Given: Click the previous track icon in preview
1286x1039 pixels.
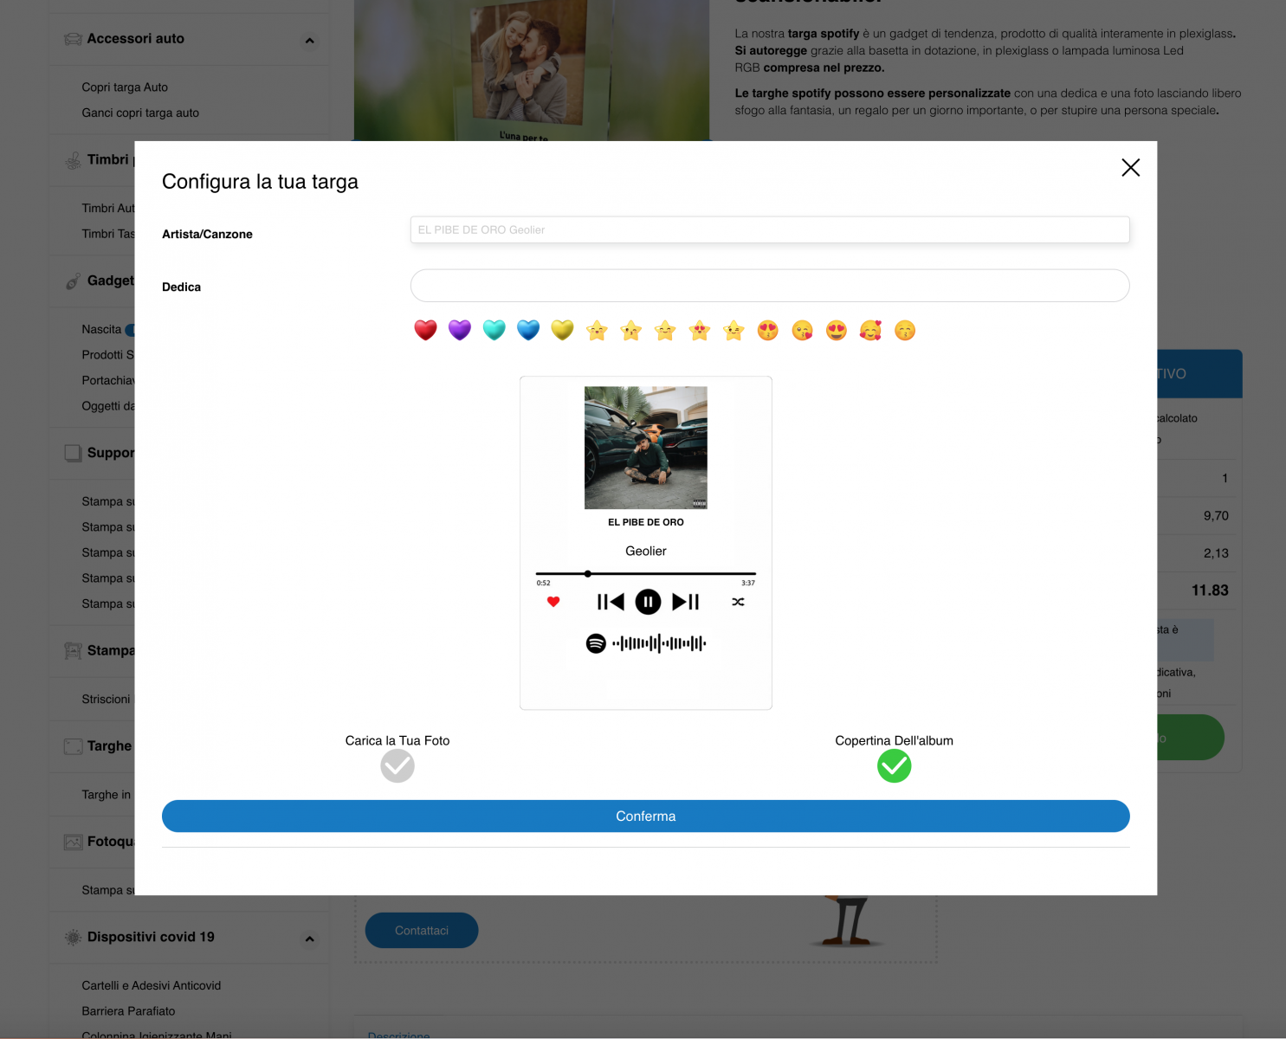Looking at the screenshot, I should (x=611, y=602).
